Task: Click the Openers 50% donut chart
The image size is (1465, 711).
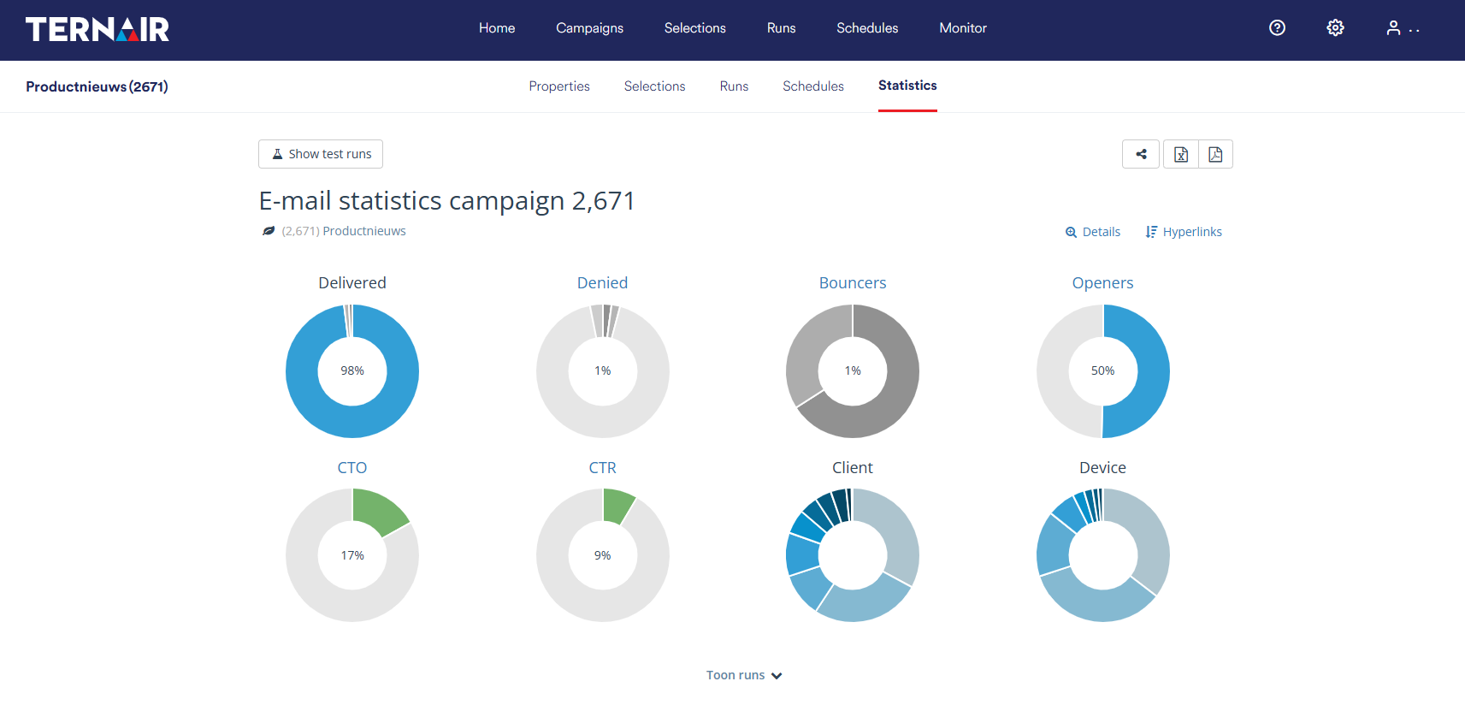Action: [x=1103, y=371]
